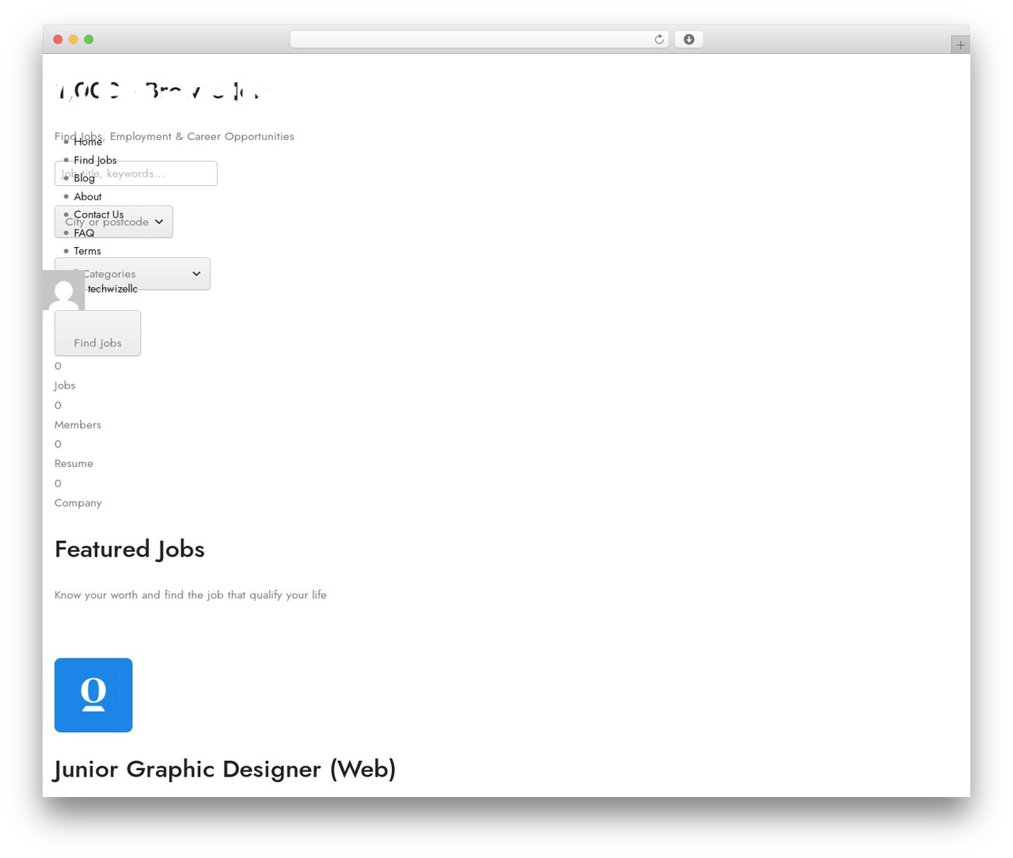Click the Featured Jobs heading

point(130,549)
